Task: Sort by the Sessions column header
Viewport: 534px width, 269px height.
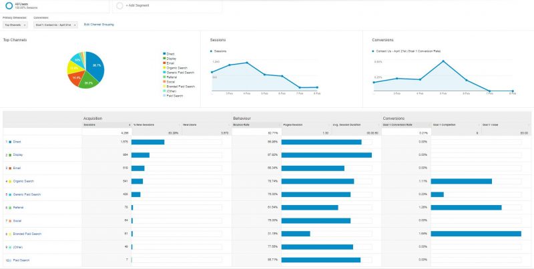Action: (106, 125)
